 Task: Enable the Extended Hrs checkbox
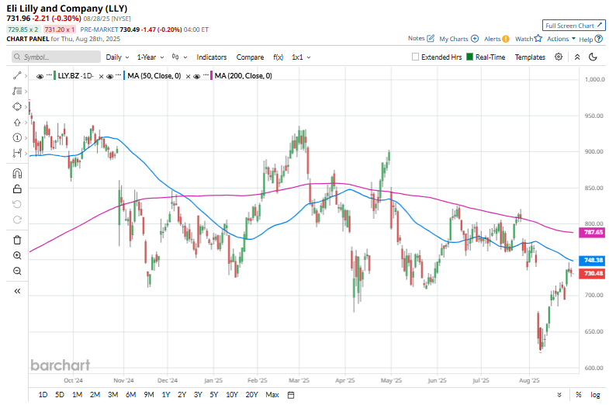coord(415,57)
